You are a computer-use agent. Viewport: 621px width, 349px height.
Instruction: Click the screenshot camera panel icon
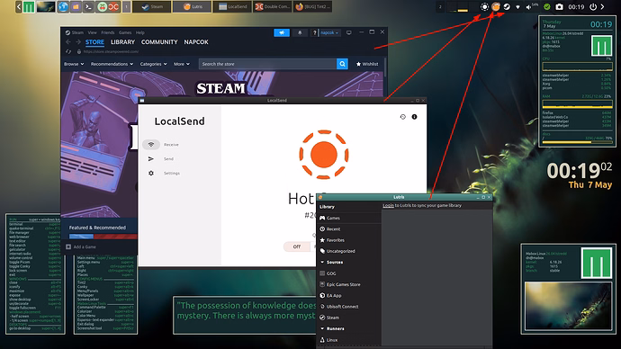(x=559, y=6)
